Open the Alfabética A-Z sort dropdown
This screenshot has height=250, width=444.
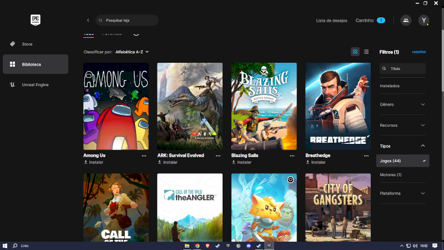click(x=132, y=52)
